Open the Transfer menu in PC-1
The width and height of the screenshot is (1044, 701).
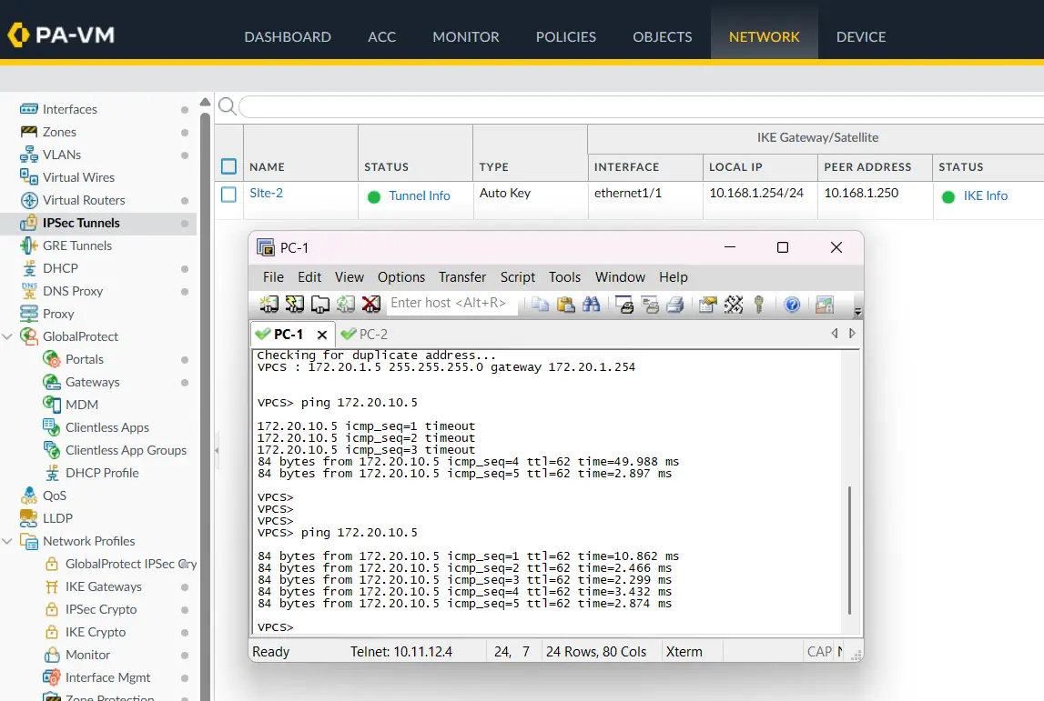[462, 276]
